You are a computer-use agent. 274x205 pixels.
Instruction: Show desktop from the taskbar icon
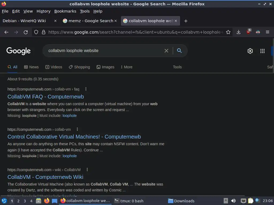55,201
